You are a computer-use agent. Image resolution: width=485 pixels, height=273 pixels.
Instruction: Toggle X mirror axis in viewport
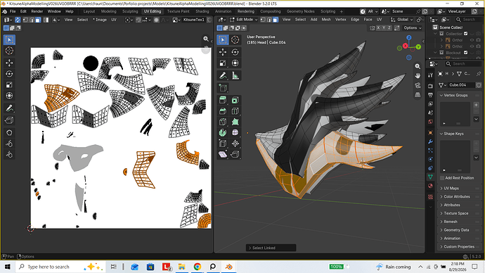(378, 28)
